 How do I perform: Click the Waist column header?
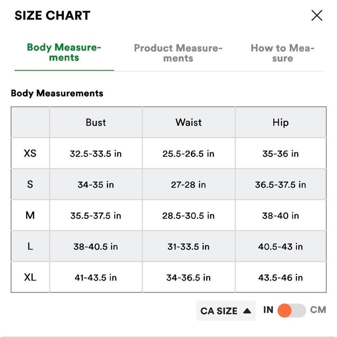click(x=188, y=122)
